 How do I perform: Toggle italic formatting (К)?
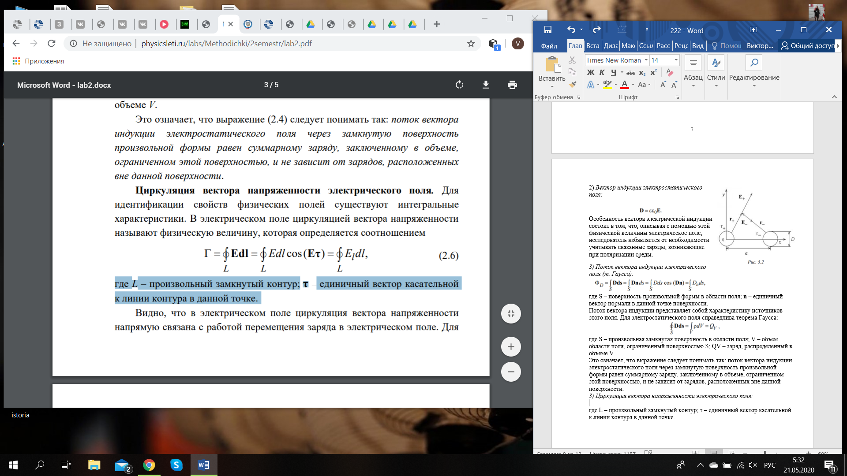[602, 72]
